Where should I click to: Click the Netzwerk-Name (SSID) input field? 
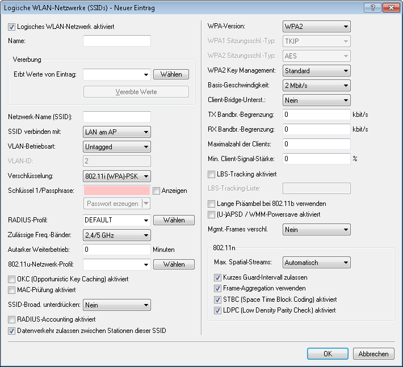[116, 117]
